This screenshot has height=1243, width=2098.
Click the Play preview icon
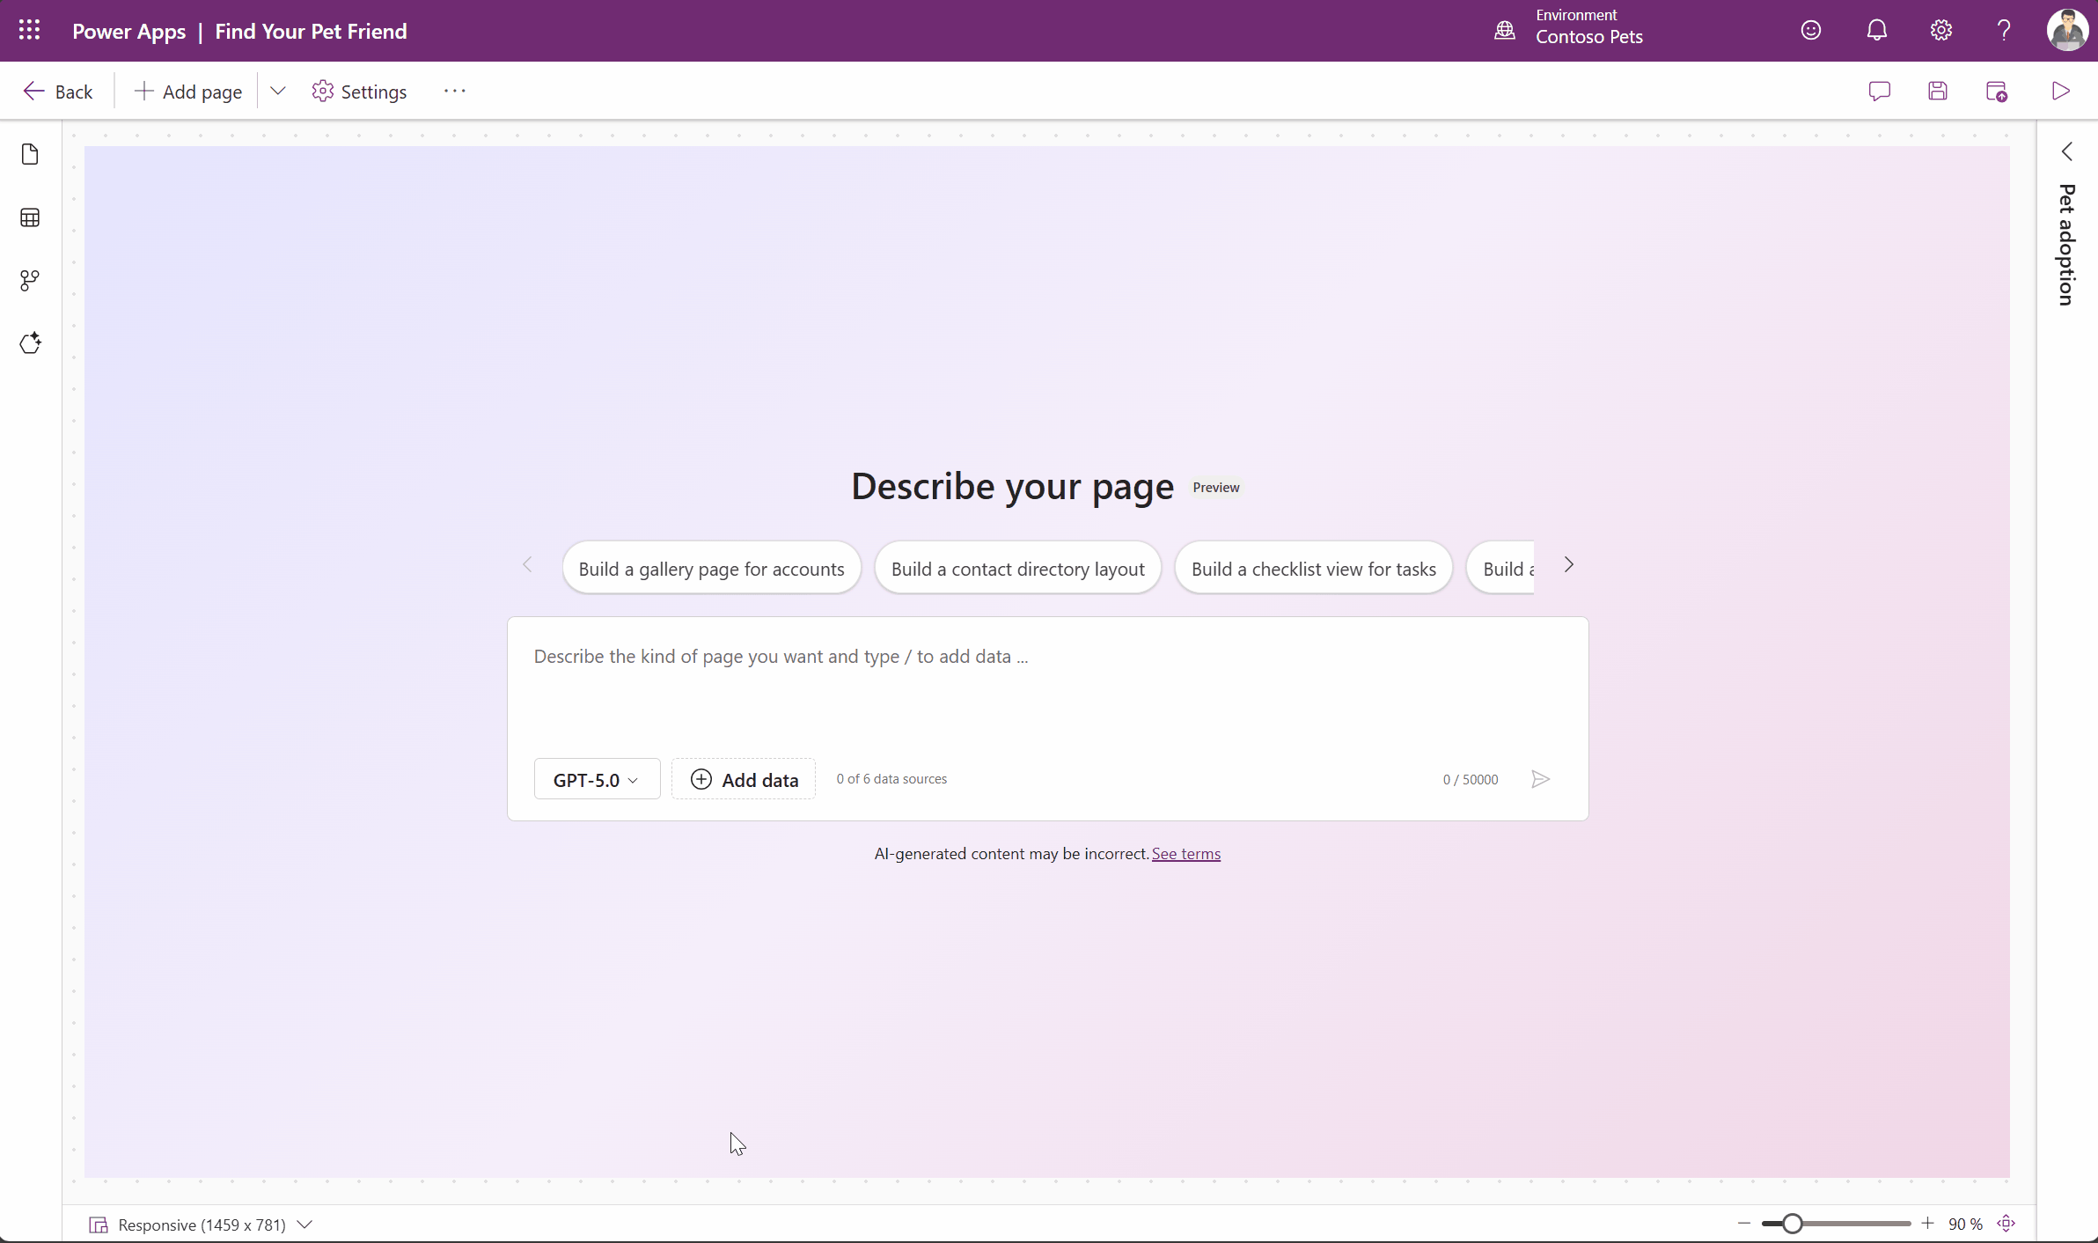[2060, 92]
